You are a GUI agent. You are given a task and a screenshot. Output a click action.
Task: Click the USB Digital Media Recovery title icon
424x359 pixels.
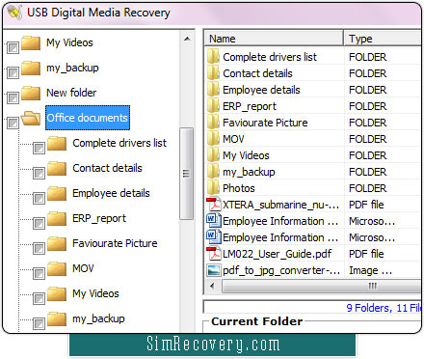tap(14, 13)
